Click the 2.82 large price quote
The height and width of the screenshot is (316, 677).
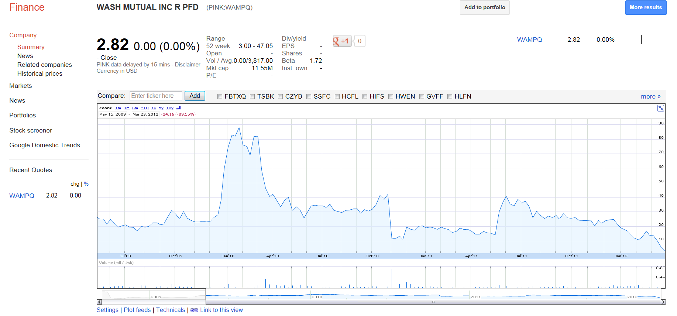pyautogui.click(x=113, y=45)
